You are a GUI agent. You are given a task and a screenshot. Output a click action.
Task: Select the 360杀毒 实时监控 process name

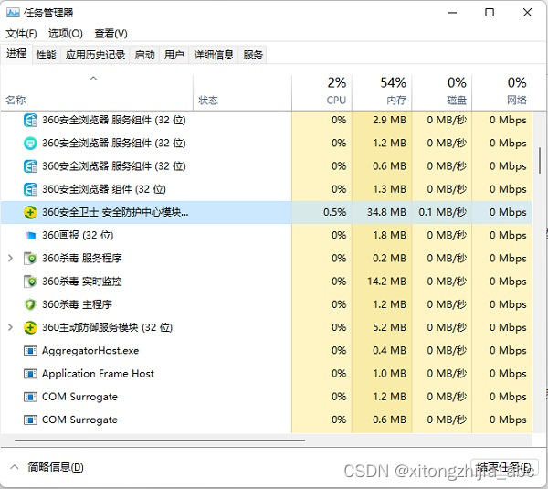pyautogui.click(x=82, y=282)
